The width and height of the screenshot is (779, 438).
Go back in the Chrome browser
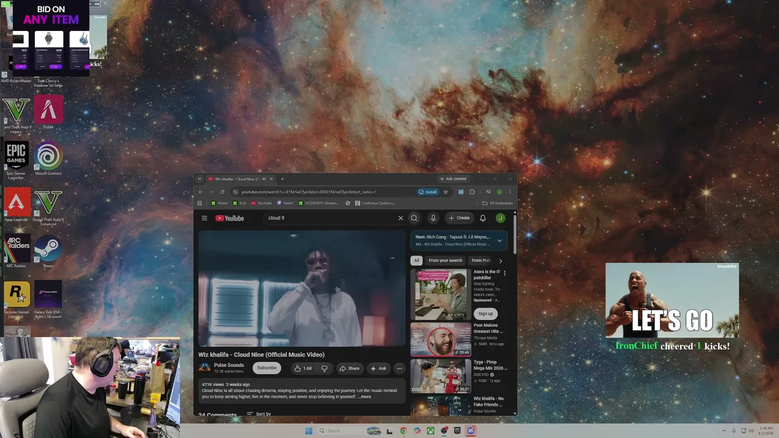point(201,192)
